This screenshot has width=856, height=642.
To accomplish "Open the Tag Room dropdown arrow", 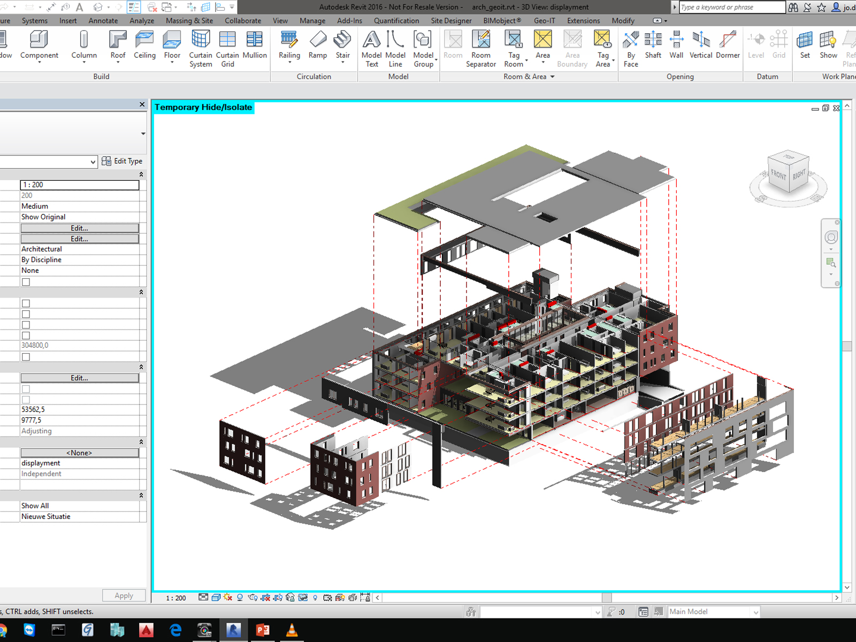I will click(526, 60).
